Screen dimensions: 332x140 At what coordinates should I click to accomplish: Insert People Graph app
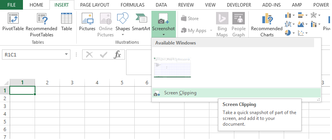[x=239, y=25]
